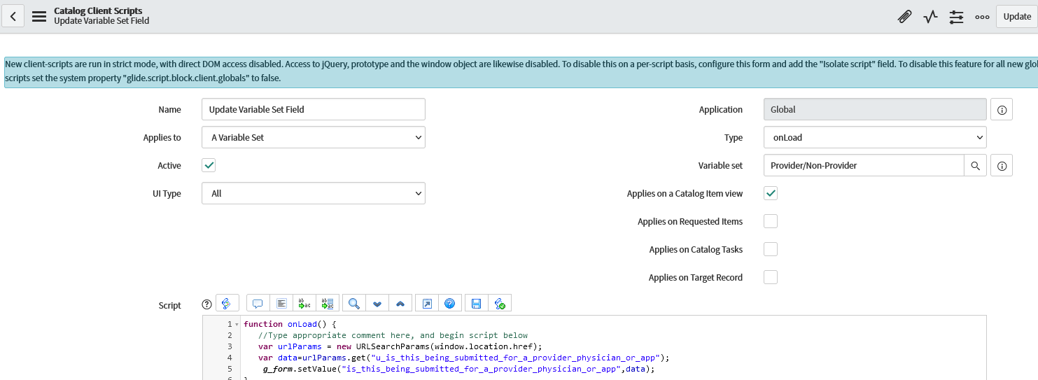The height and width of the screenshot is (380, 1038).
Task: Go back using the header back arrow
Action: 13,16
